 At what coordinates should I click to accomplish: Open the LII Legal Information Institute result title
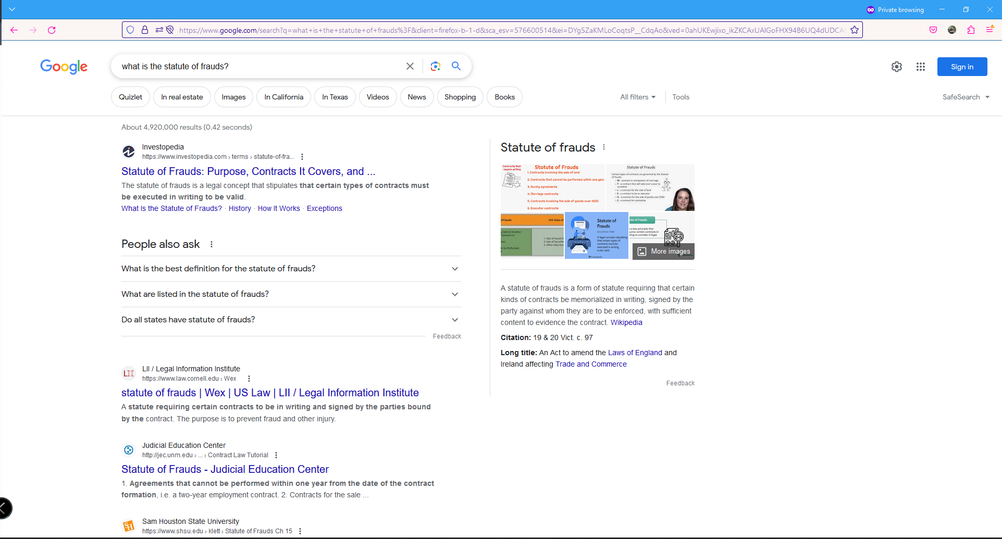pos(270,393)
